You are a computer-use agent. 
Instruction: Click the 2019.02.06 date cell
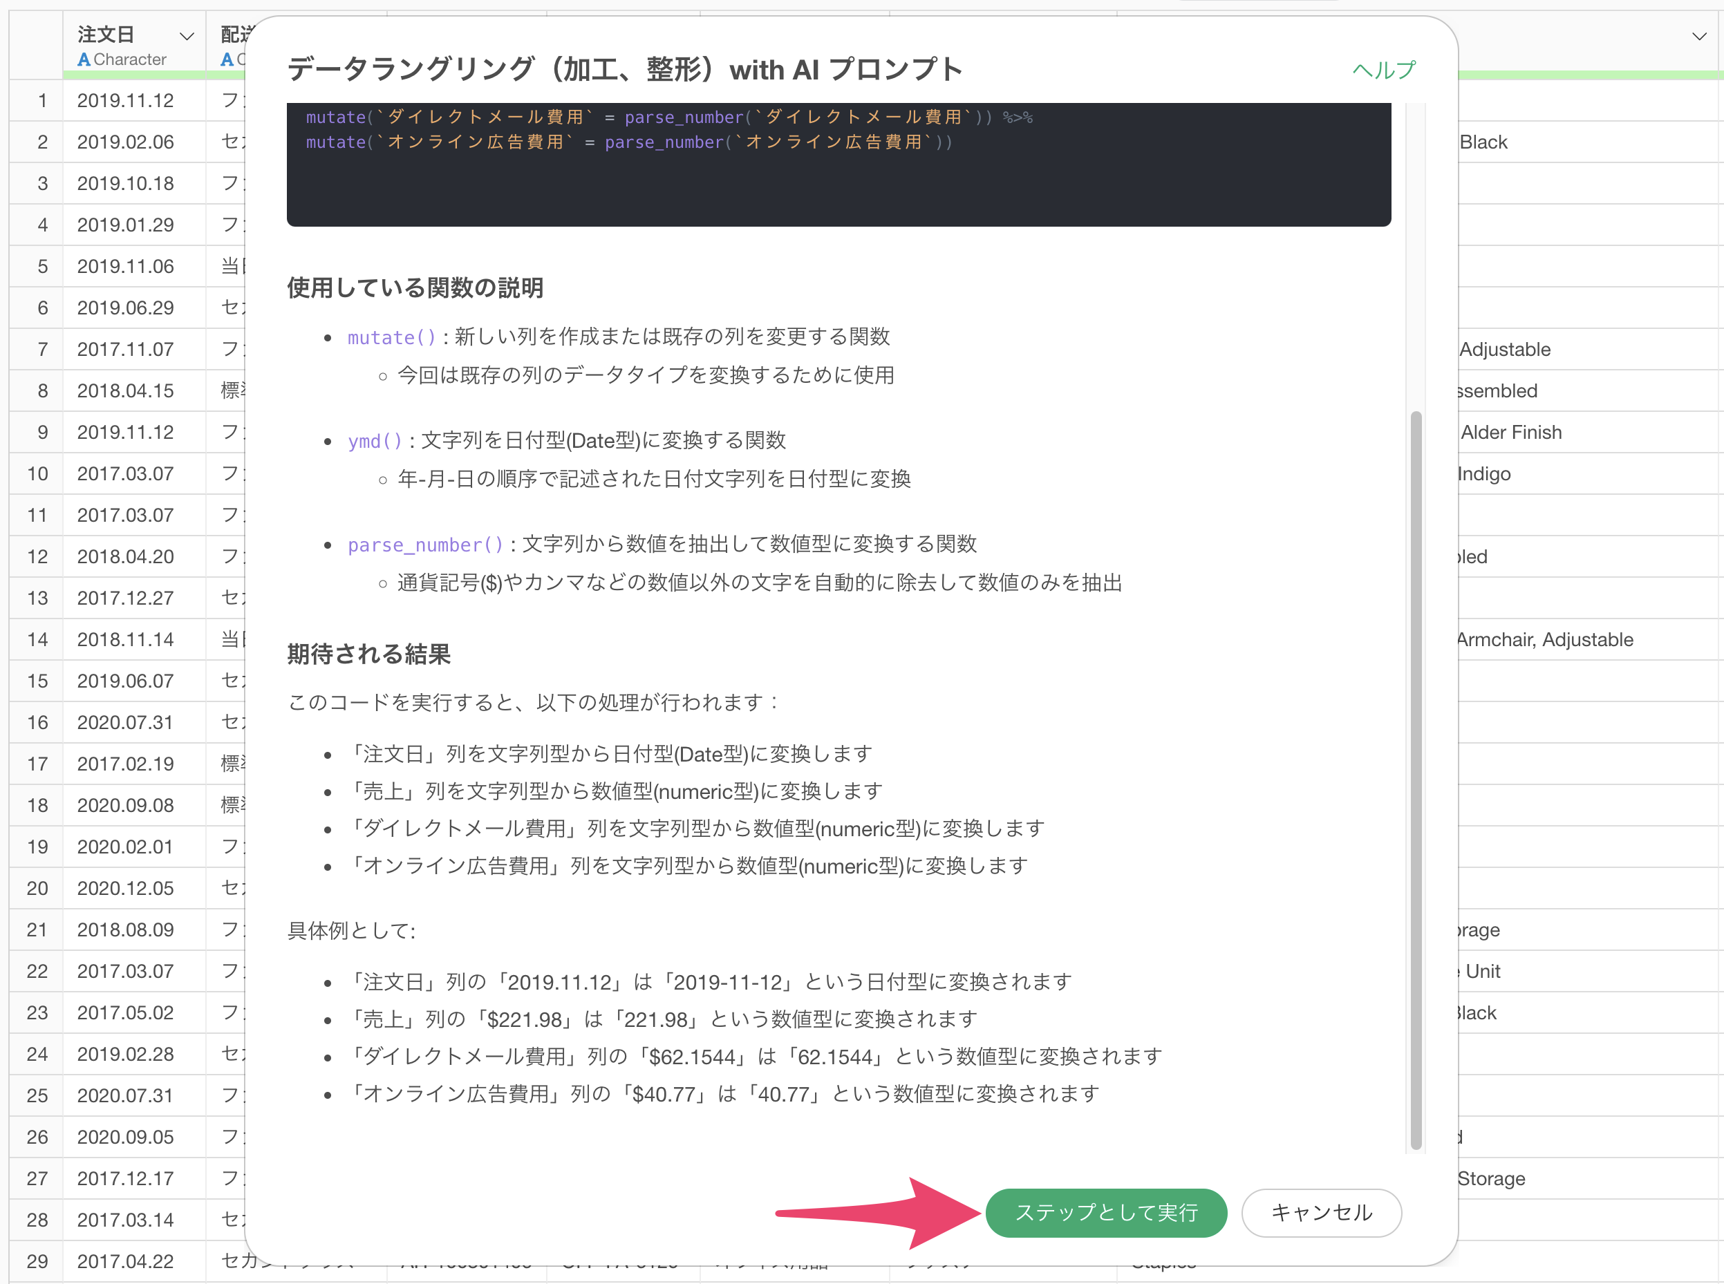126,142
